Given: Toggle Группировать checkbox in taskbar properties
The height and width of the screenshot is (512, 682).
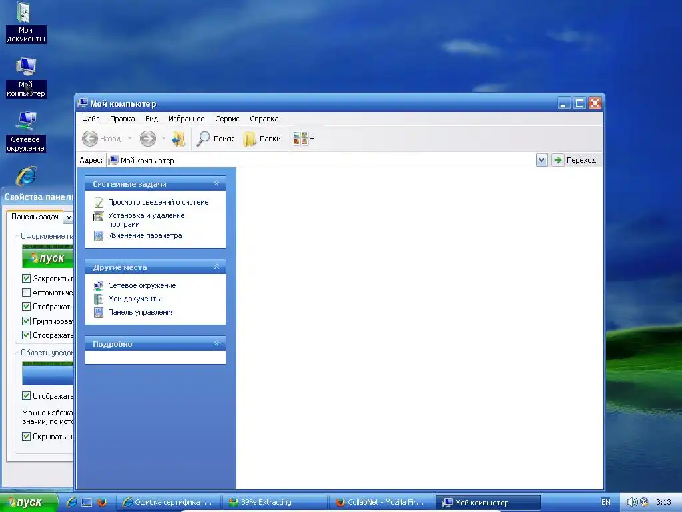Looking at the screenshot, I should coord(26,321).
